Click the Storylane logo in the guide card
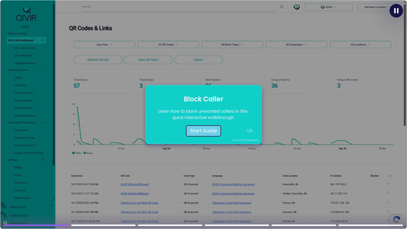 [252, 140]
